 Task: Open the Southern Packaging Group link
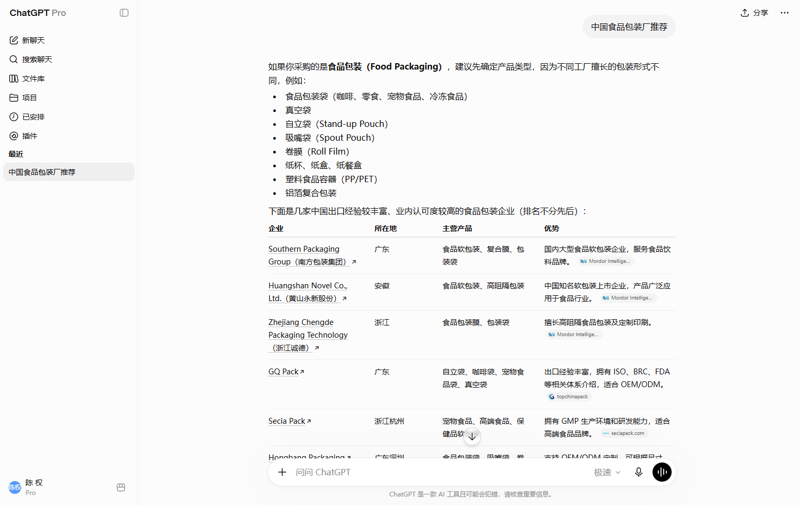coord(312,255)
